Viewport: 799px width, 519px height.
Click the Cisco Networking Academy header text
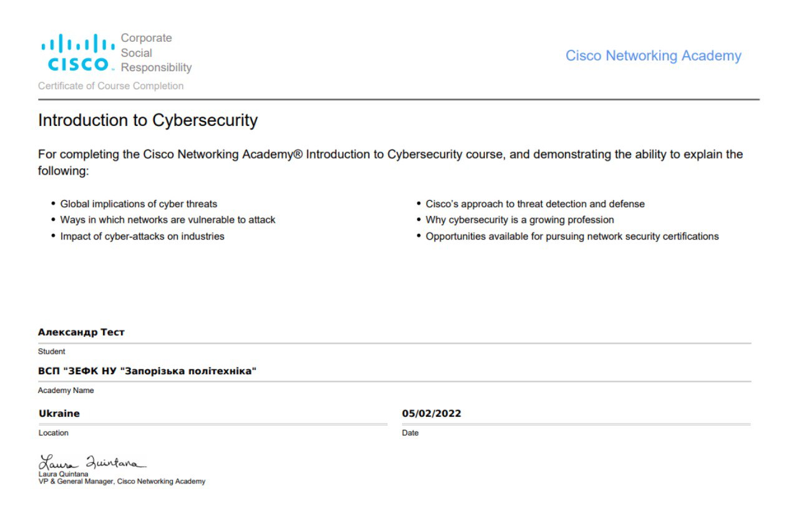coord(654,56)
